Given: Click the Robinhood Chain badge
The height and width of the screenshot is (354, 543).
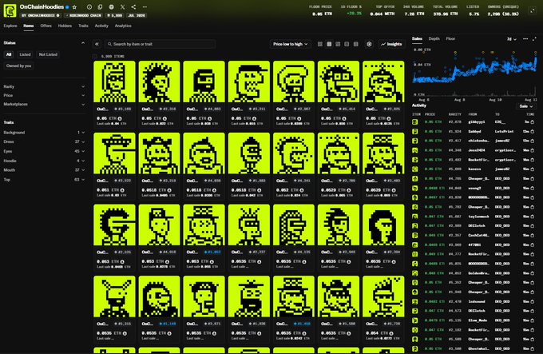Looking at the screenshot, I should 83,16.
